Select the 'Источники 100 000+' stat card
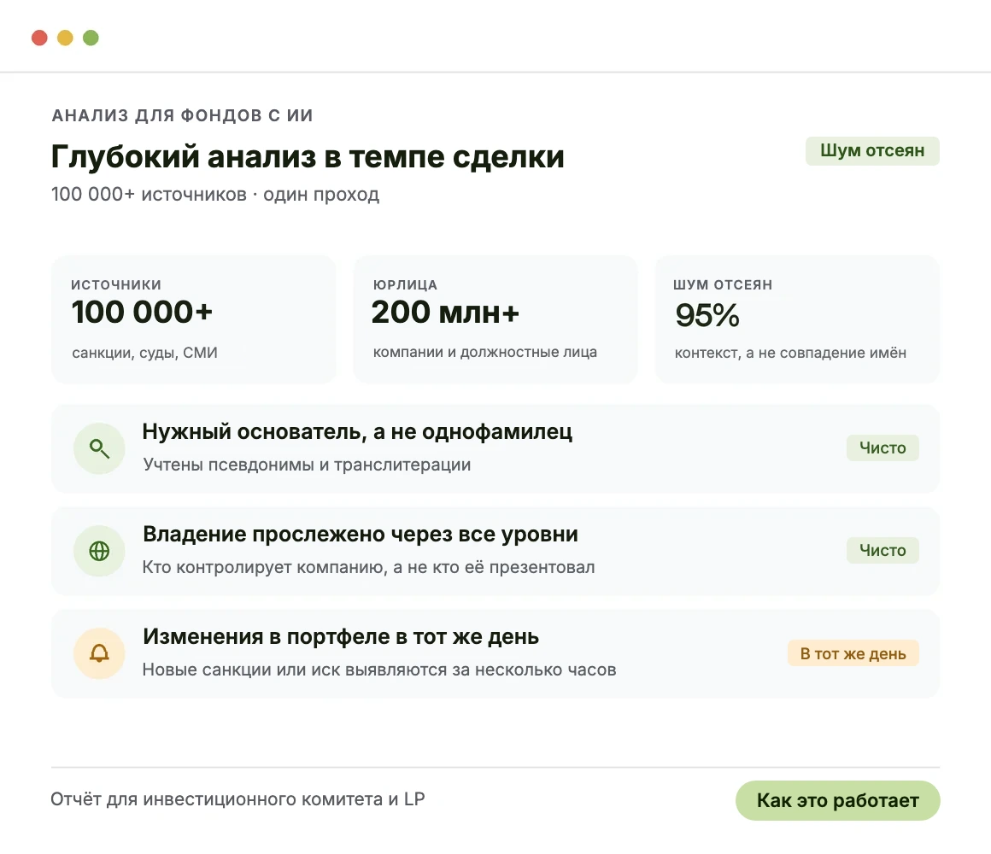The height and width of the screenshot is (854, 991). click(x=193, y=319)
